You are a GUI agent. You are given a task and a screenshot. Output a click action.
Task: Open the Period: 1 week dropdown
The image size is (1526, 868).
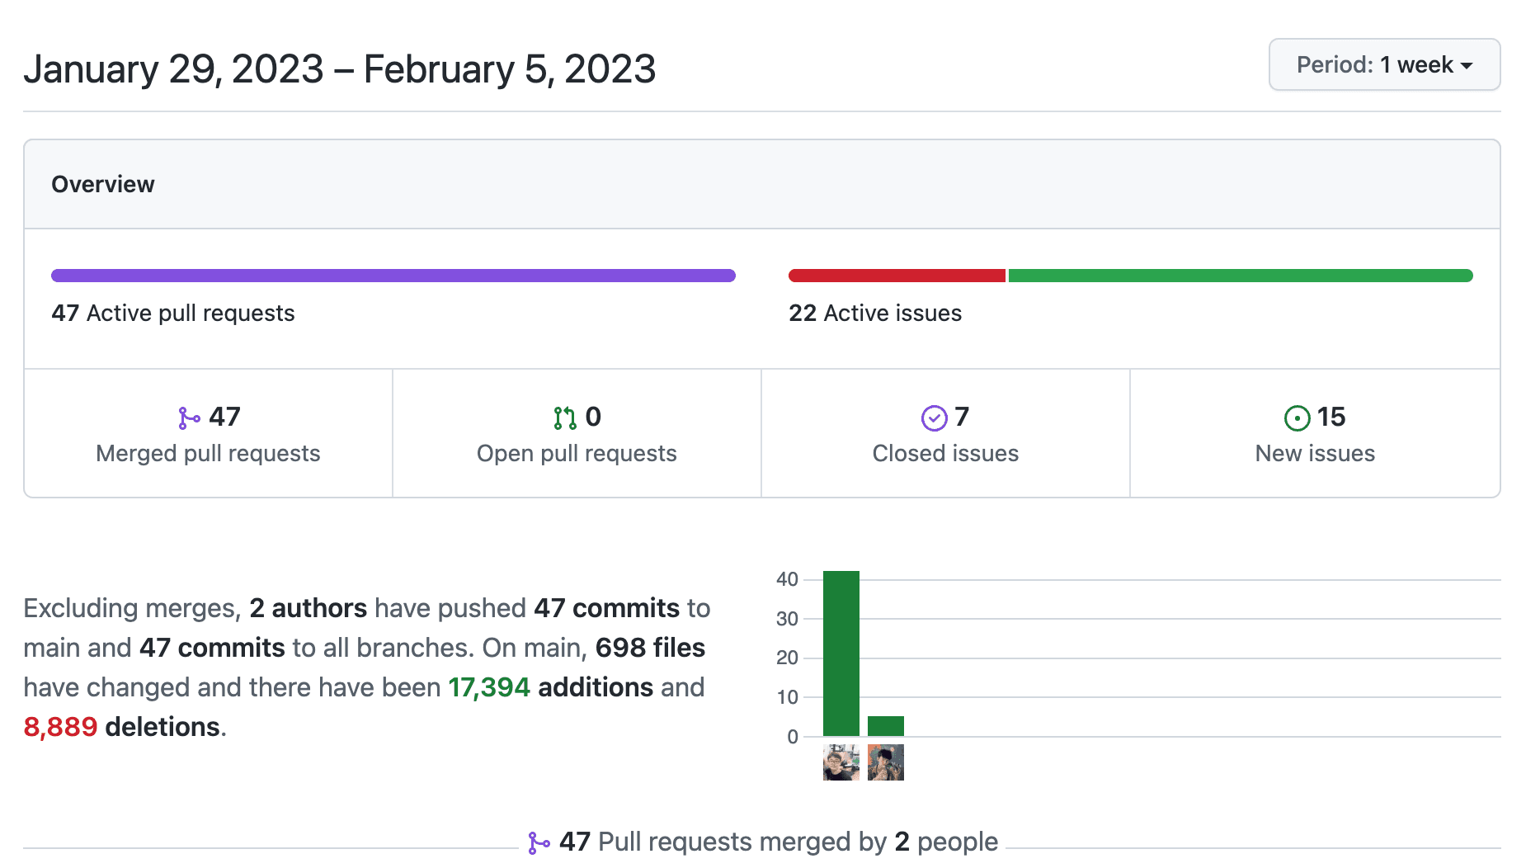point(1383,65)
